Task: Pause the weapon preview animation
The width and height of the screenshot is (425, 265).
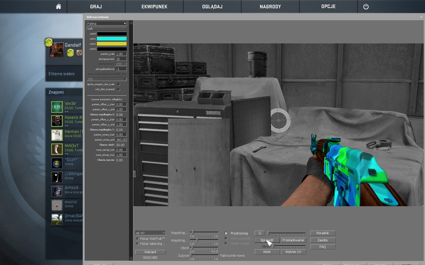Action: (260, 233)
